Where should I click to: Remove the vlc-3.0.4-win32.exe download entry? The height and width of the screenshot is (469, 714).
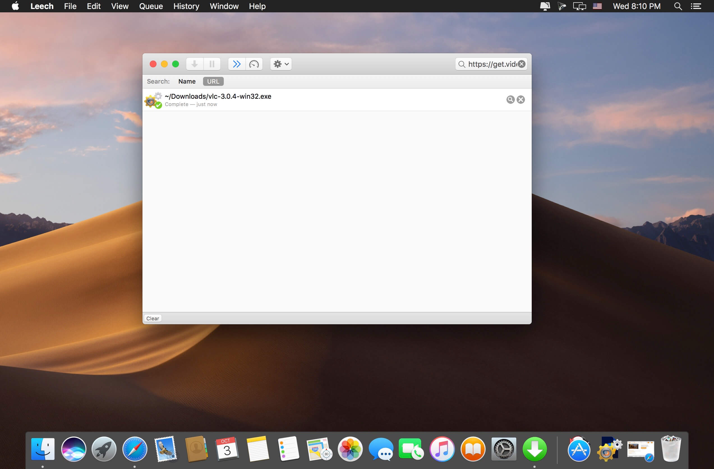[x=521, y=100]
